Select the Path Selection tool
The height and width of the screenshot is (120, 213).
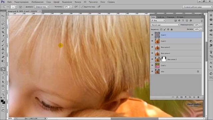[x=3, y=82]
